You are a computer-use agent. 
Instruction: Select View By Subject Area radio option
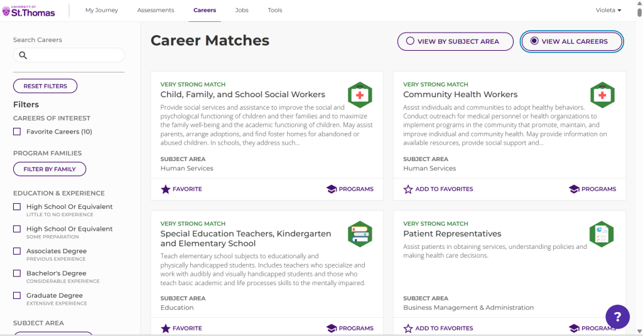455,41
